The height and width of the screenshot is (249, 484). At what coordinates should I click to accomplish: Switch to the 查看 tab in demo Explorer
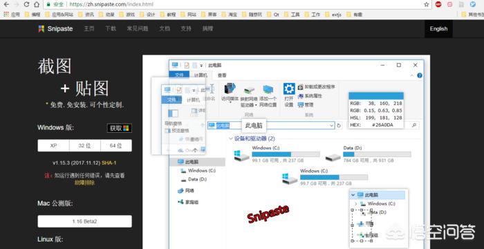[x=222, y=75]
